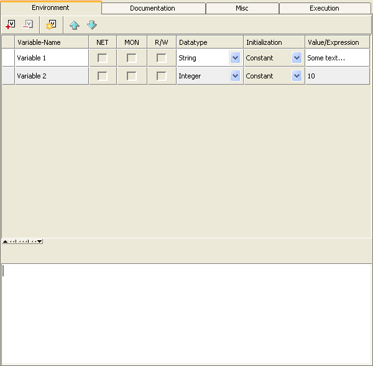This screenshot has height=366, width=373.
Task: Switch to the Documentation tab
Action: (153, 9)
